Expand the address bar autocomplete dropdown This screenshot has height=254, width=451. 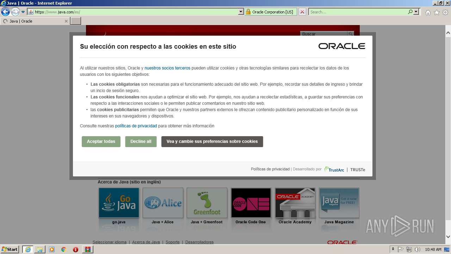tap(241, 12)
